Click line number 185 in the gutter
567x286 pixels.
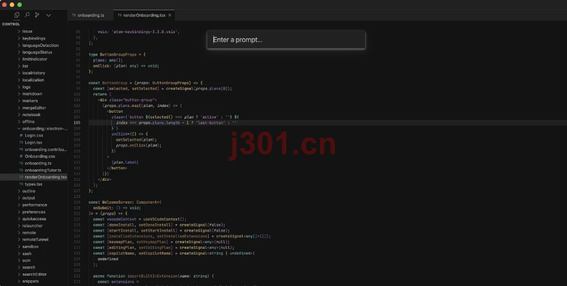[x=77, y=122]
